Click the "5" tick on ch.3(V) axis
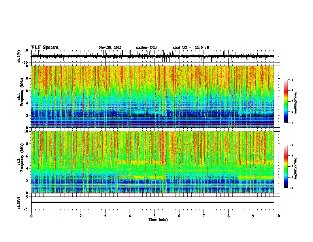Viewport: 313px width, 242px height. click(28, 197)
